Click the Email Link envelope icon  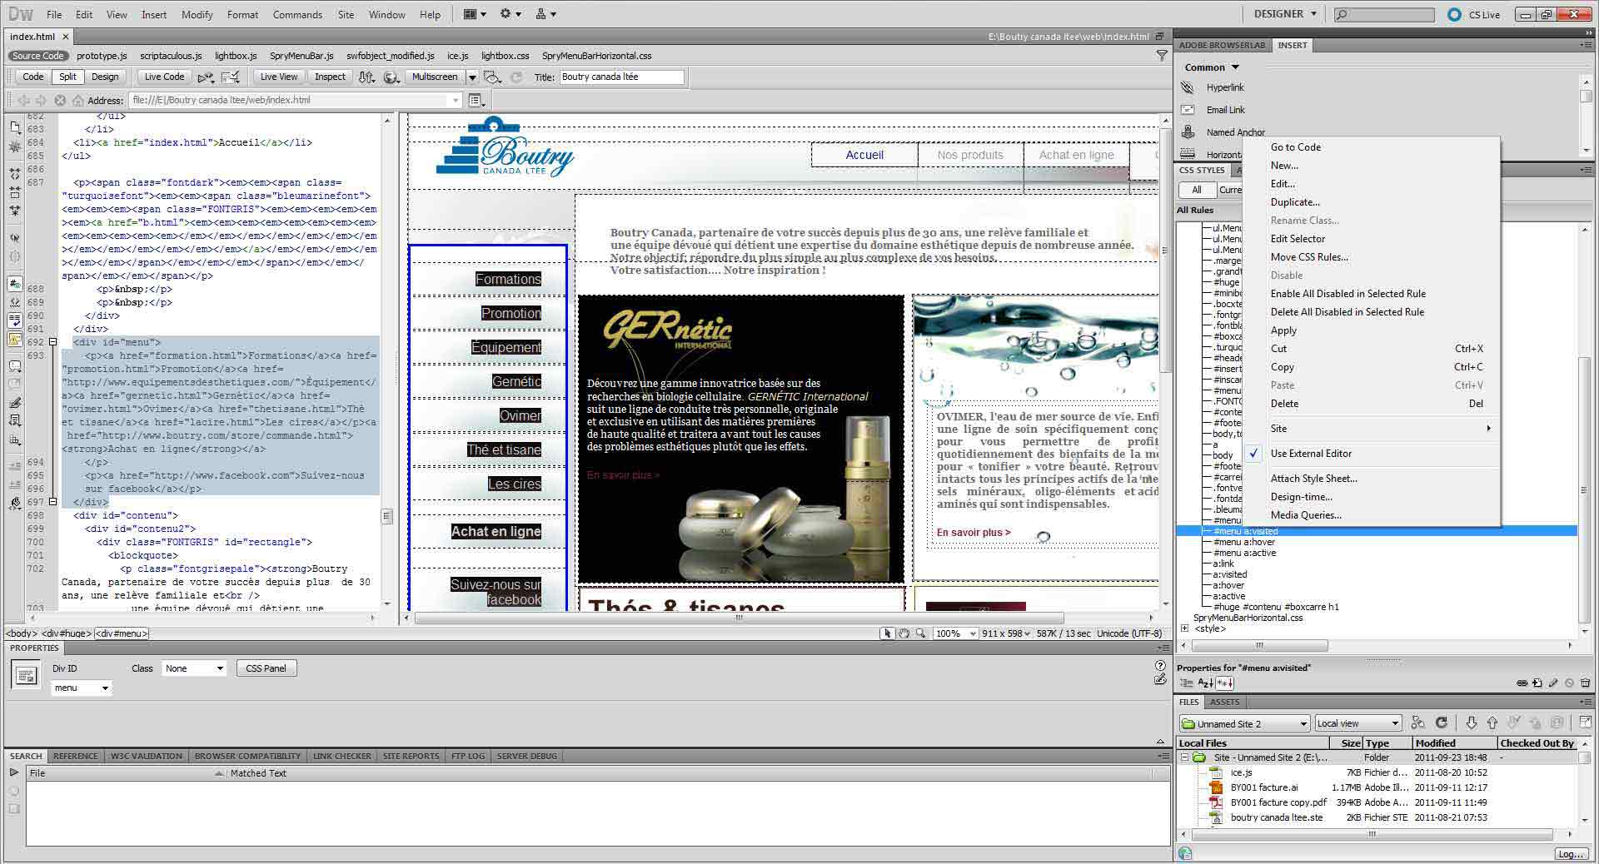click(x=1188, y=110)
